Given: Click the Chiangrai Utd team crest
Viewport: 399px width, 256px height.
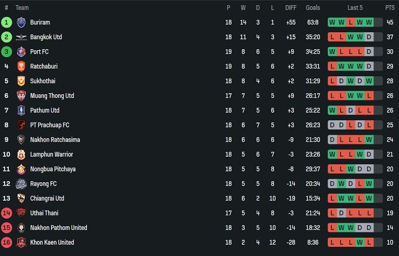Looking at the screenshot, I should click(21, 199).
